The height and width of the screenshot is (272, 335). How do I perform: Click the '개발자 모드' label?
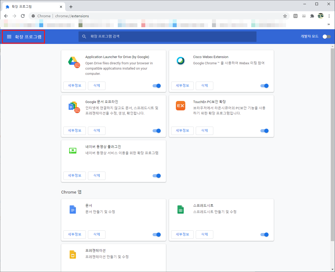(x=310, y=36)
